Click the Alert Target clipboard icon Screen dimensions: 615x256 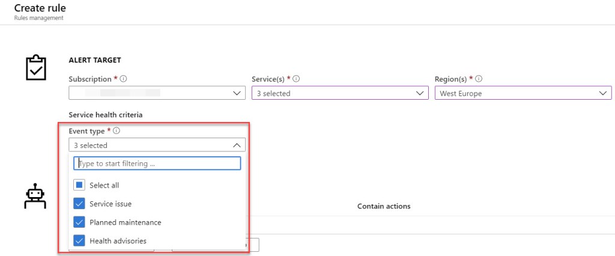(x=35, y=68)
